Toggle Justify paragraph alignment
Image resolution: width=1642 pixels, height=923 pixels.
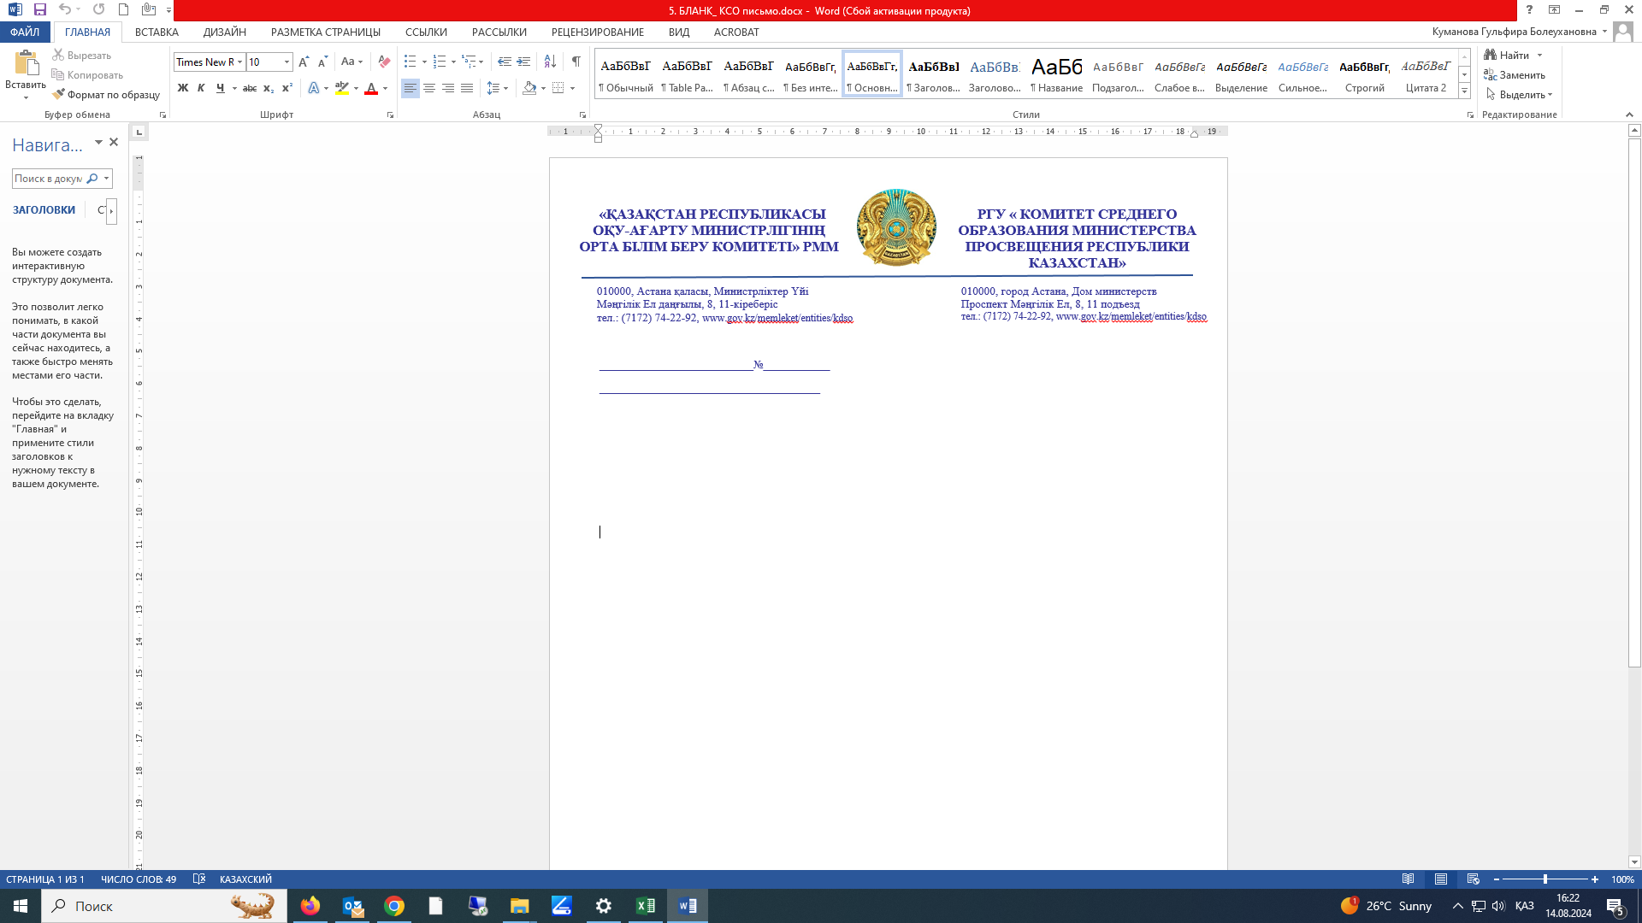(x=467, y=88)
